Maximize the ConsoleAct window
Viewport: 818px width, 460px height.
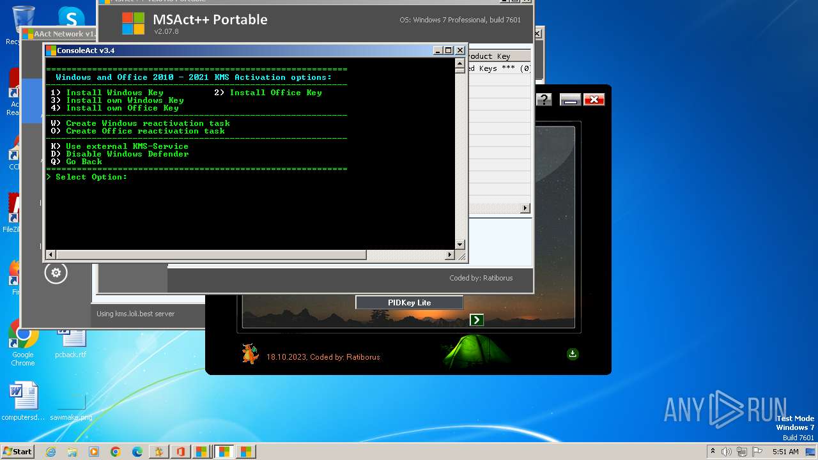[x=449, y=50]
